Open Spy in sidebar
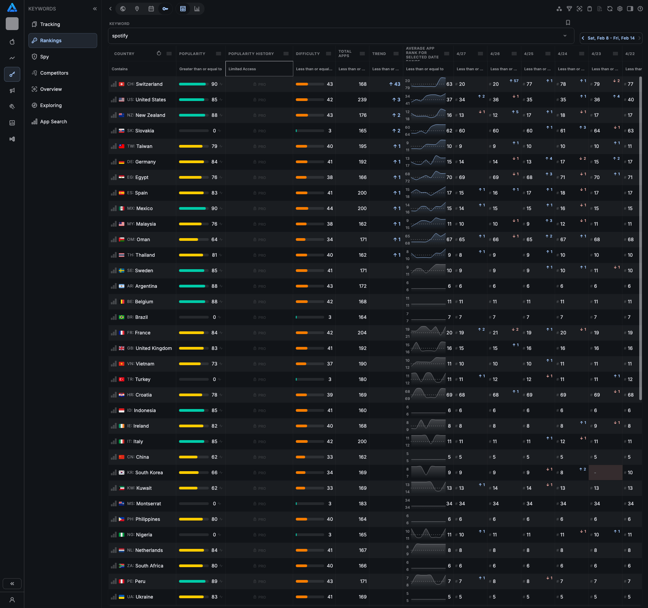 [x=45, y=57]
